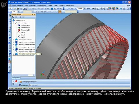Expand the Операция вращения:1 node
This screenshot has height=104, width=139.
14,40
